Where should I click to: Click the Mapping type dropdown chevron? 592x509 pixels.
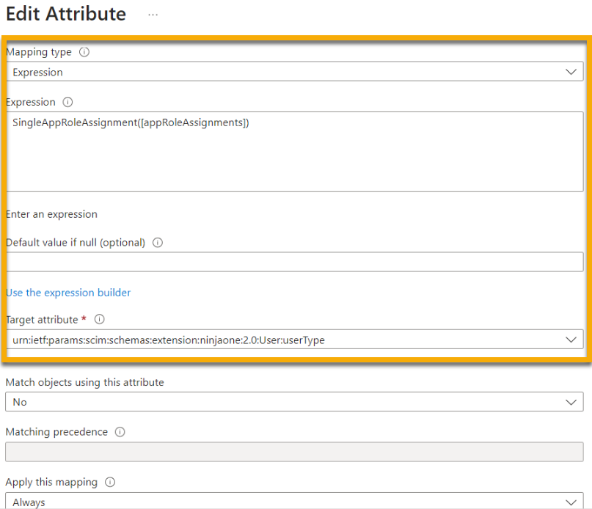click(571, 71)
